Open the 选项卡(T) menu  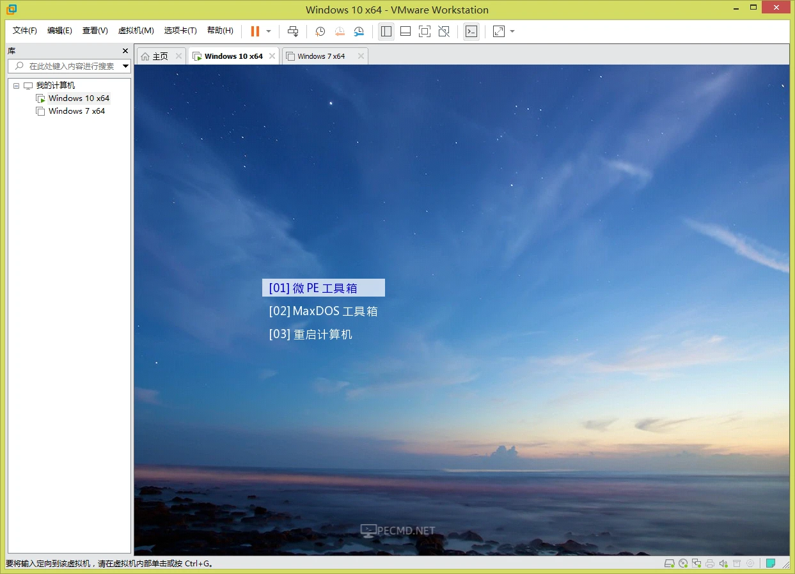(x=180, y=31)
